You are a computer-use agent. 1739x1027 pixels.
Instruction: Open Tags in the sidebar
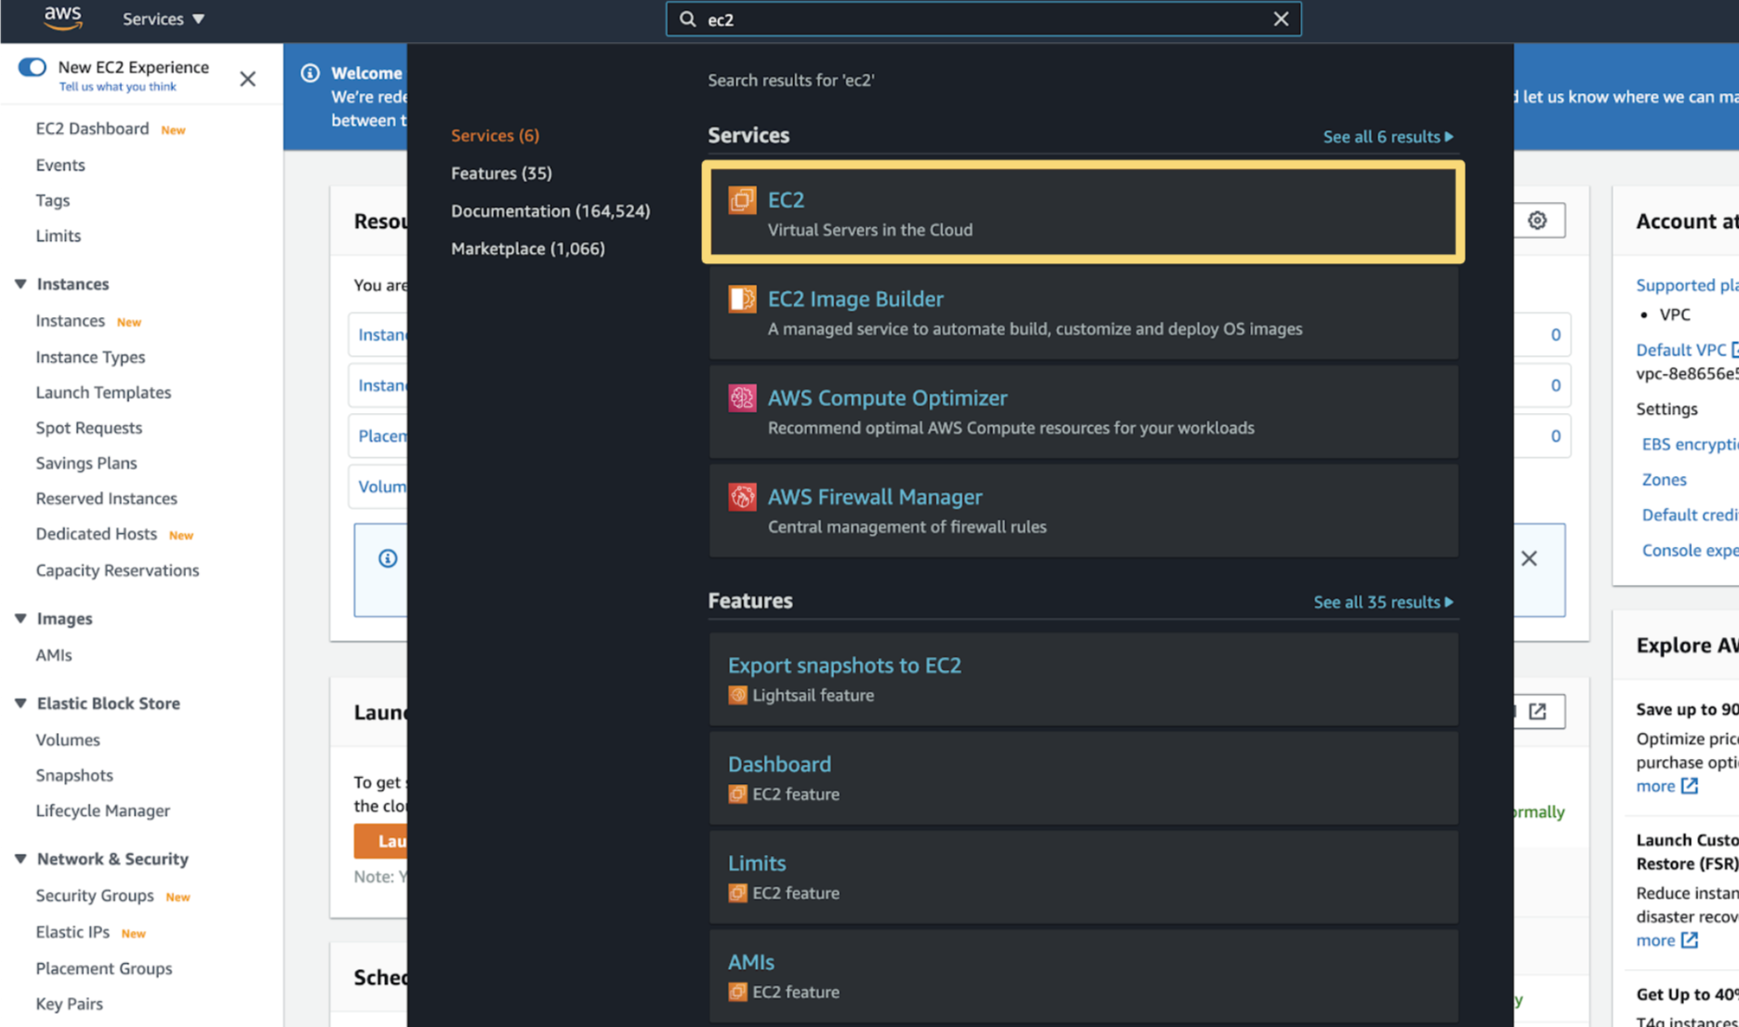[53, 200]
